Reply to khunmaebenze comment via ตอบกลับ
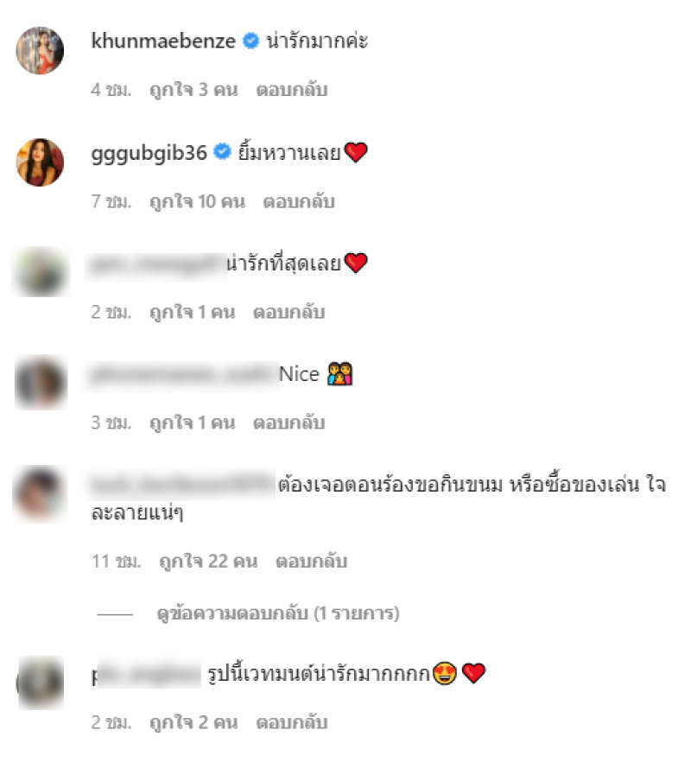 click(292, 90)
